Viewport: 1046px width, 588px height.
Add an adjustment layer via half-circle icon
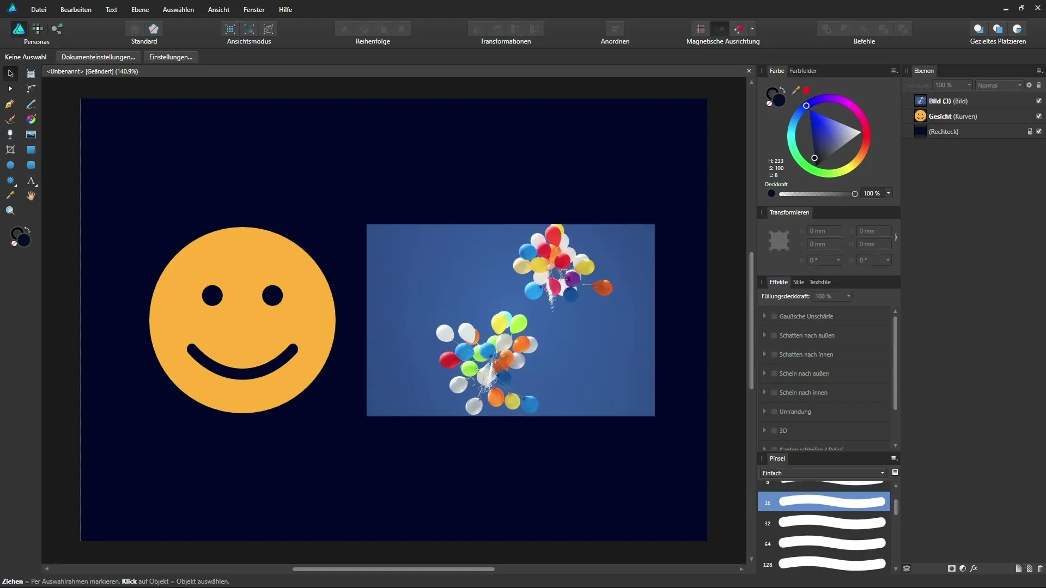tap(963, 568)
